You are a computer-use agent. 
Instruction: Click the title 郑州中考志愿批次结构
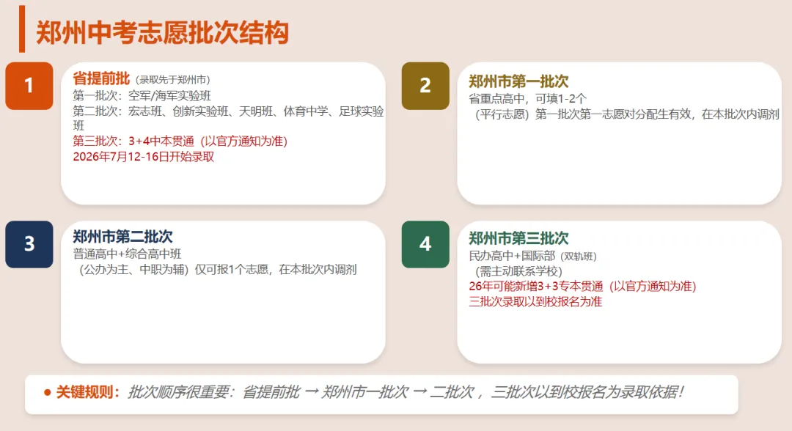point(162,33)
